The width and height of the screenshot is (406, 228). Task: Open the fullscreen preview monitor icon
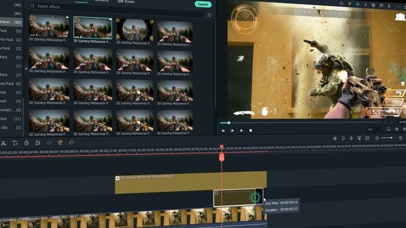(389, 129)
